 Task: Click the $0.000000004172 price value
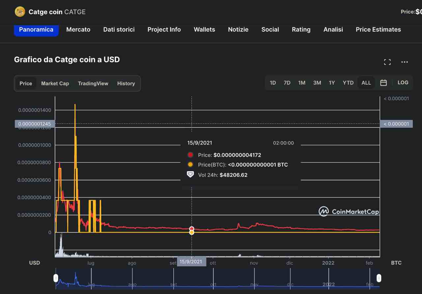[237, 155]
